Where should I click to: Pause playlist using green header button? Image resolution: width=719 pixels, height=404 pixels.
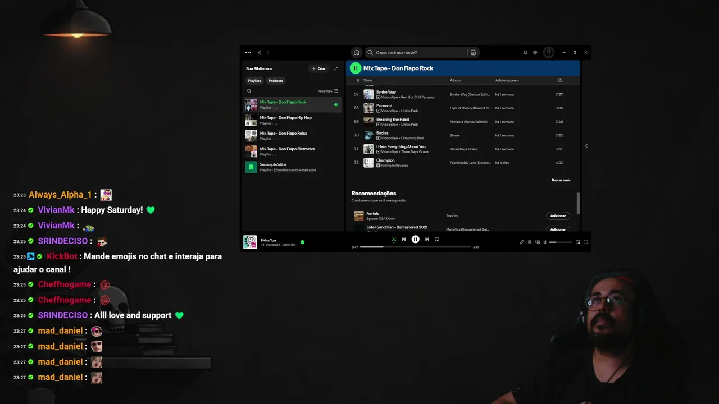(355, 68)
